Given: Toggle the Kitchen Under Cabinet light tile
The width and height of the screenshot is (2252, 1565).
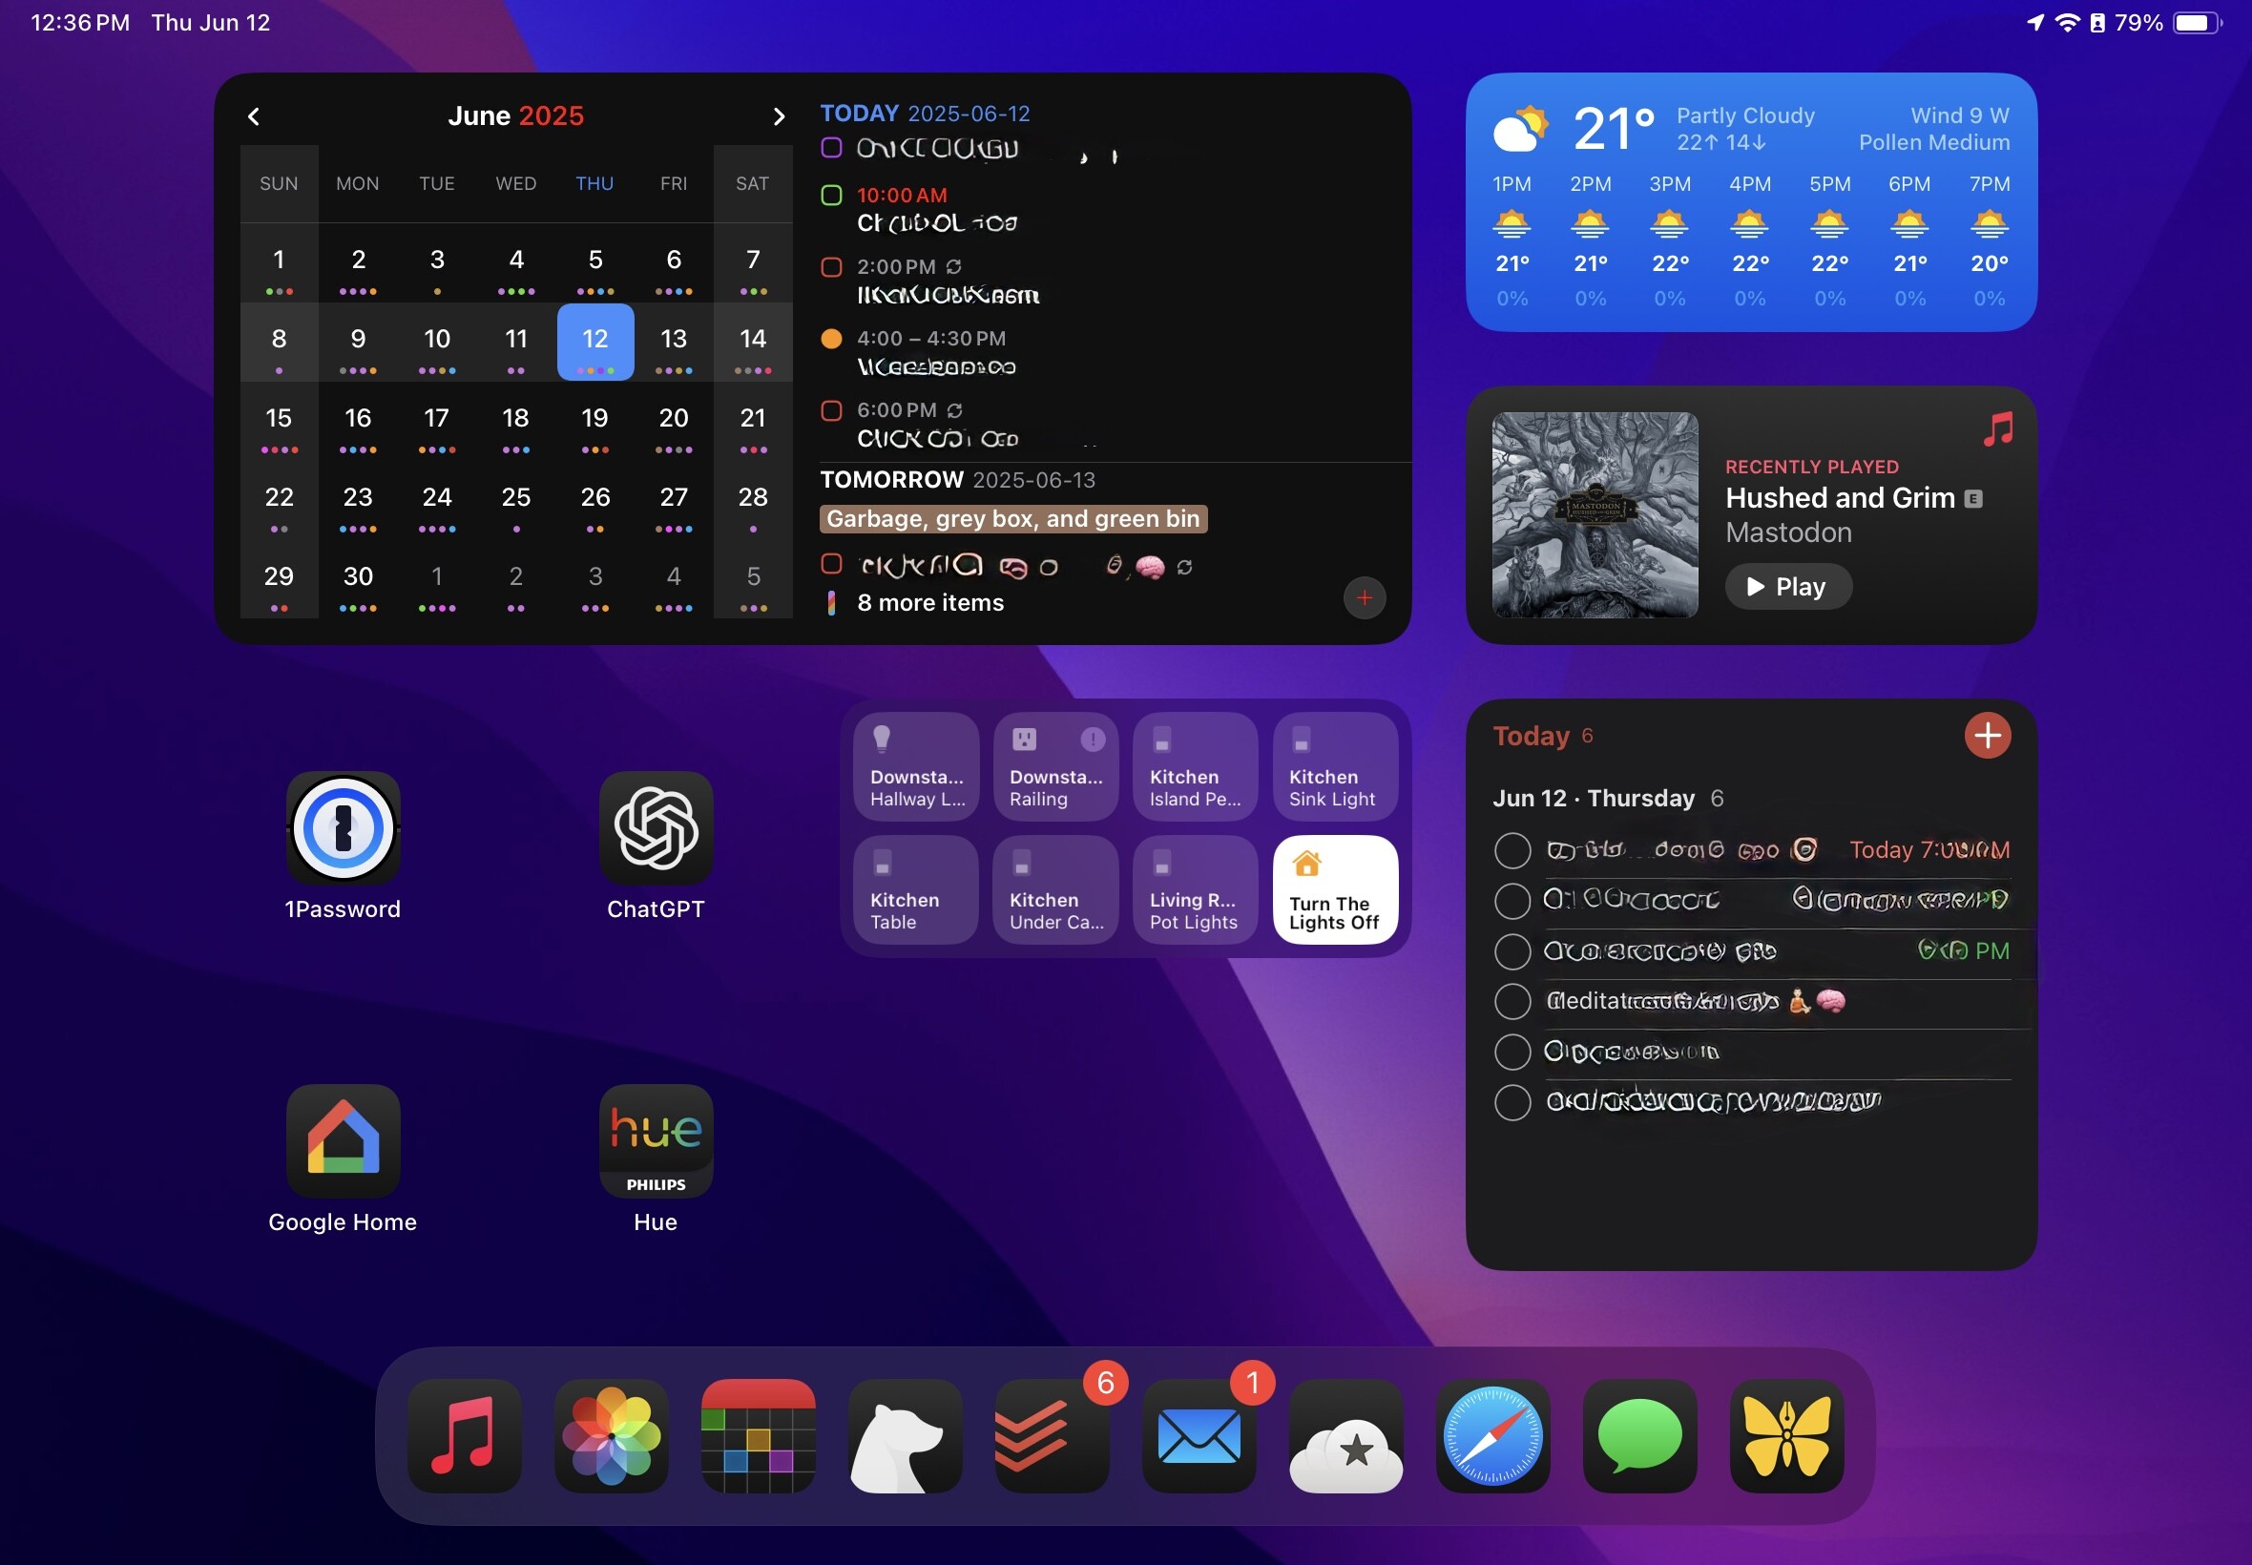Looking at the screenshot, I should point(1055,889).
